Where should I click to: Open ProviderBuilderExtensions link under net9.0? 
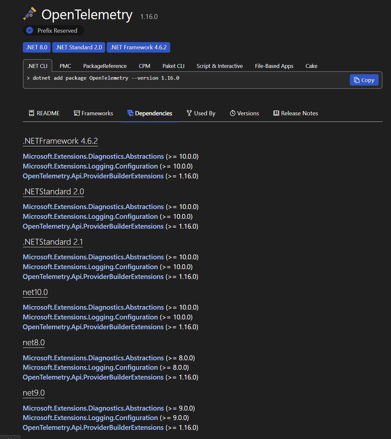coord(93,428)
